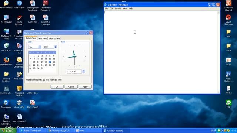Open Notepad Format menu

[118, 8]
